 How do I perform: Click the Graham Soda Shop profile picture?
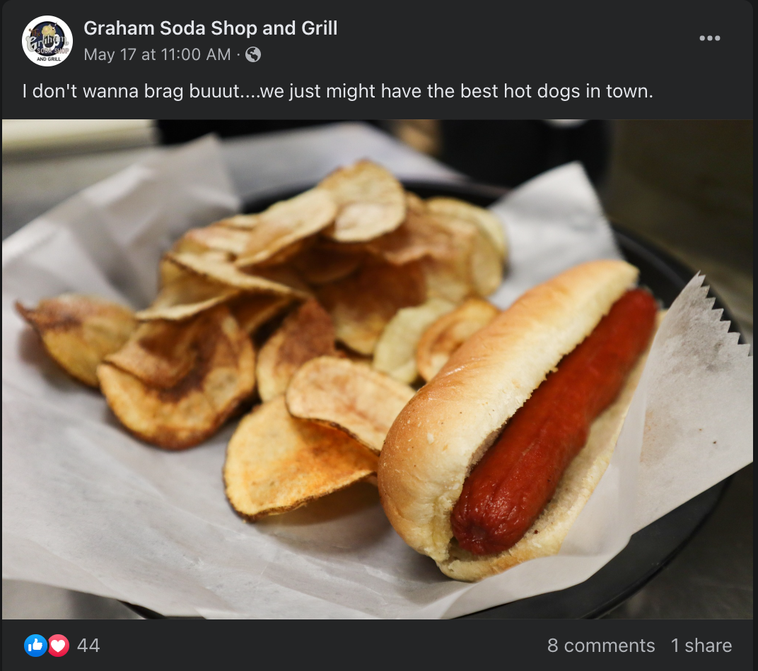coord(47,40)
